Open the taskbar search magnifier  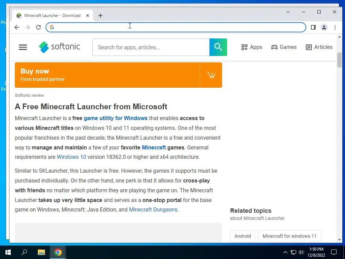coord(24,252)
